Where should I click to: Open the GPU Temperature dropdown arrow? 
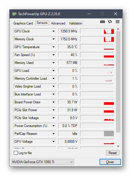point(53,47)
